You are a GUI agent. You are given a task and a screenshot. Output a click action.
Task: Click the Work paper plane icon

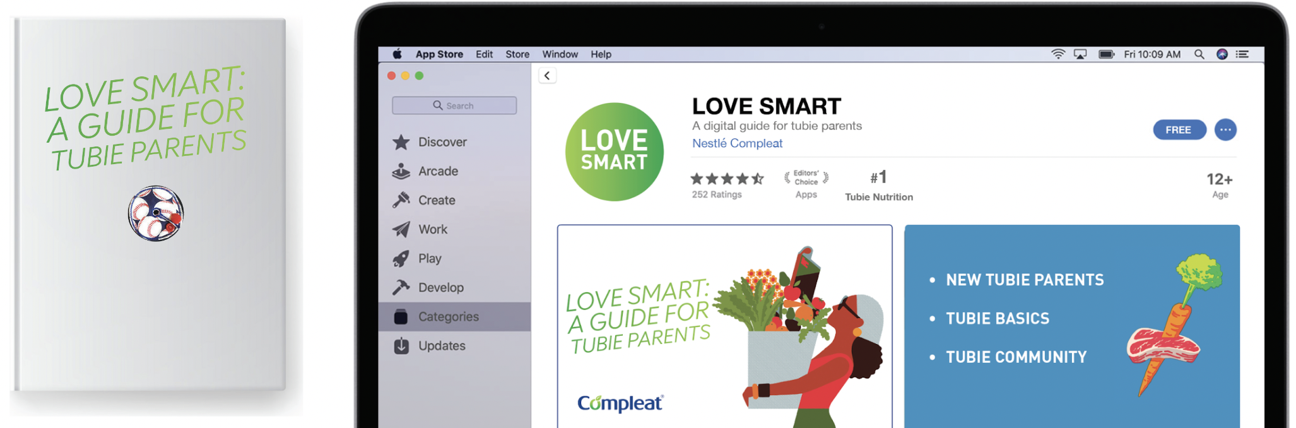(401, 229)
